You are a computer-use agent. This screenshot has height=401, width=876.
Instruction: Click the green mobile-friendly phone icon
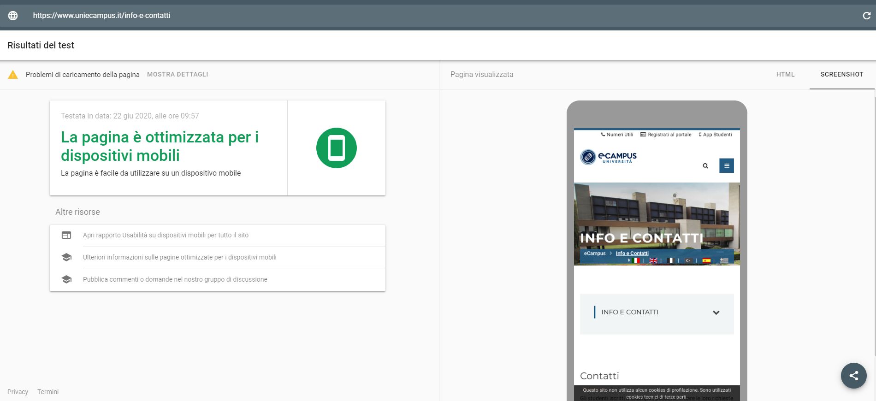click(x=337, y=148)
